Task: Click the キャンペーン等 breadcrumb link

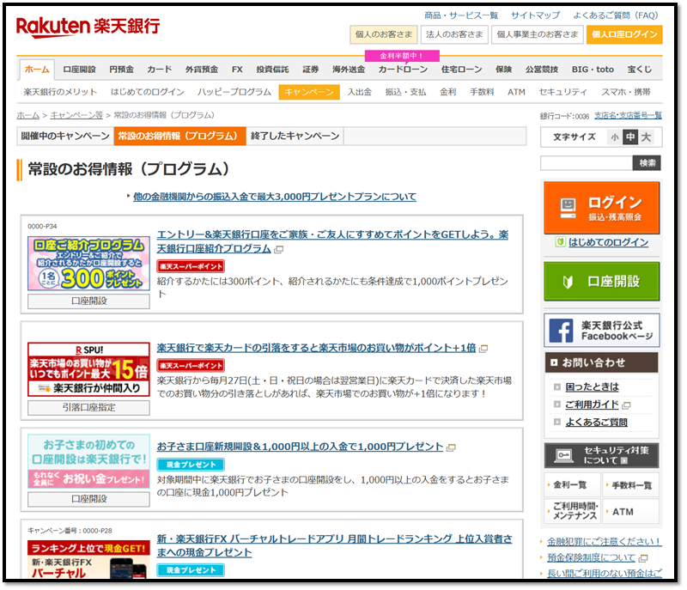Action: coord(76,115)
